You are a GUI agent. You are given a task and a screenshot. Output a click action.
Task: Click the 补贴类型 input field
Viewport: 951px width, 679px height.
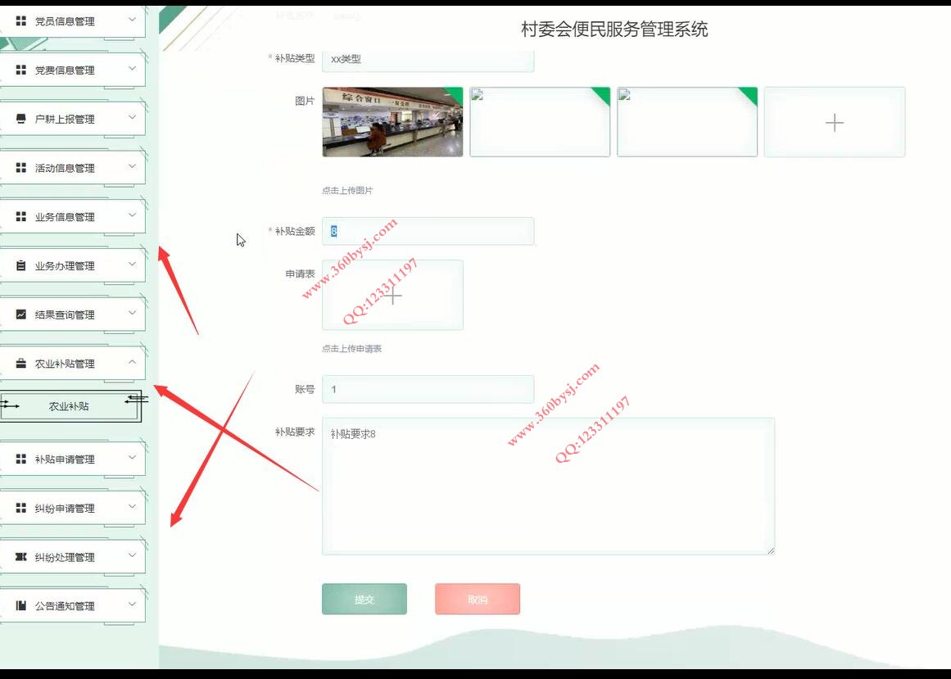tap(428, 60)
